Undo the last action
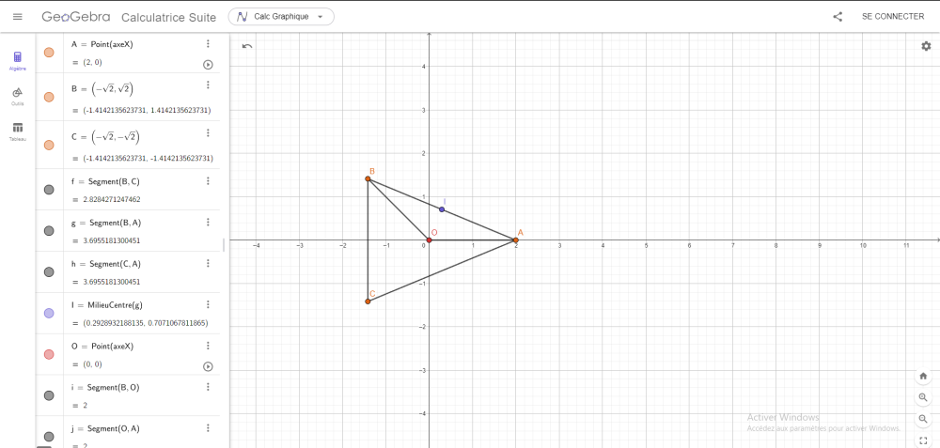This screenshot has width=940, height=448. (x=247, y=46)
